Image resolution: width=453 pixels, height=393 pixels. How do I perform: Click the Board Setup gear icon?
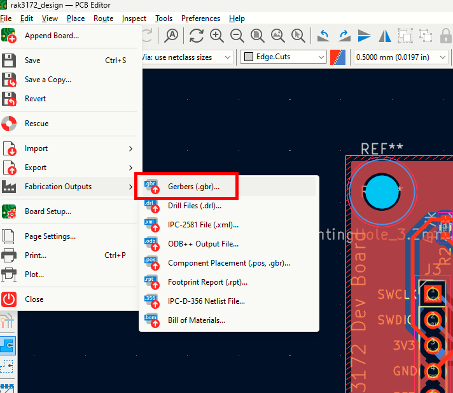tap(9, 211)
